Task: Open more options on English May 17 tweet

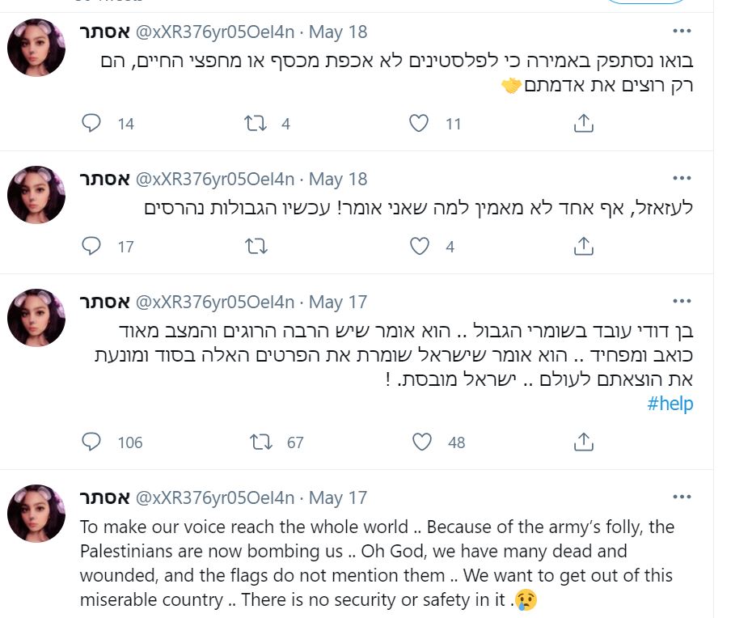Action: tap(682, 497)
